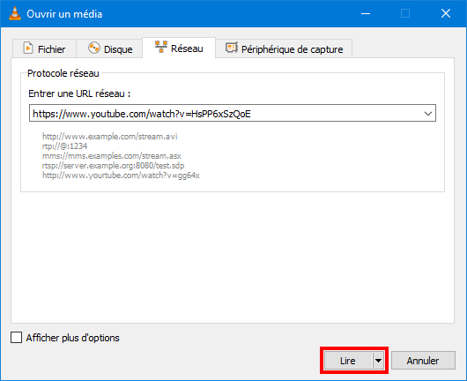Select the Réseau tab
The width and height of the screenshot is (467, 381).
(179, 48)
